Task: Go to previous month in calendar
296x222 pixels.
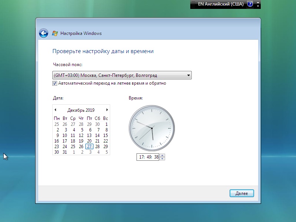Action: [55, 110]
